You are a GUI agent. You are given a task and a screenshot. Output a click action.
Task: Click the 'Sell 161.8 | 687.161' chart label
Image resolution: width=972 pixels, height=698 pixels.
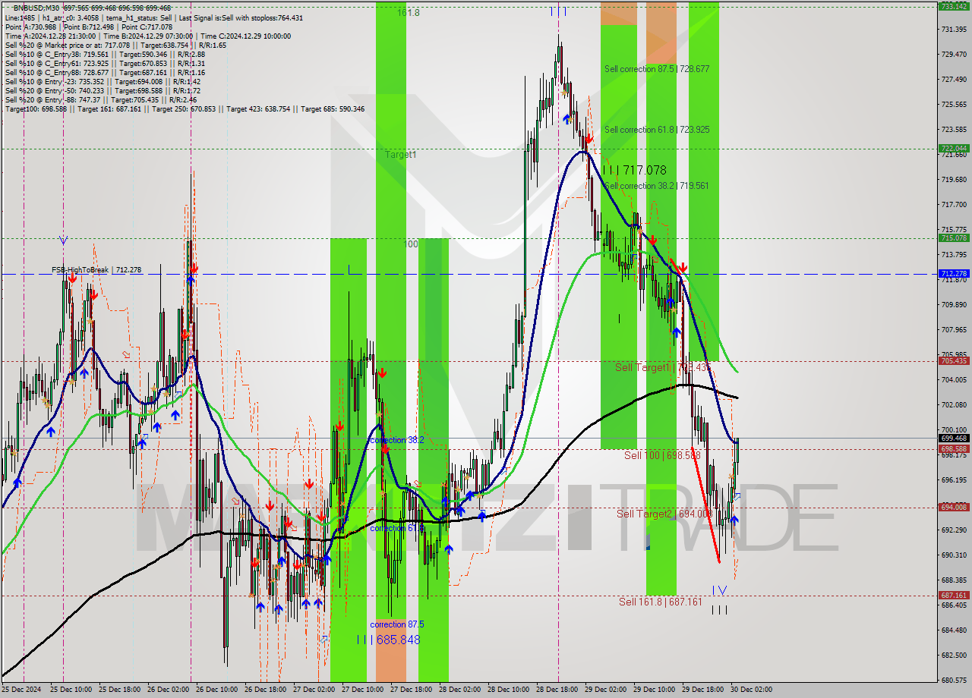pos(661,602)
